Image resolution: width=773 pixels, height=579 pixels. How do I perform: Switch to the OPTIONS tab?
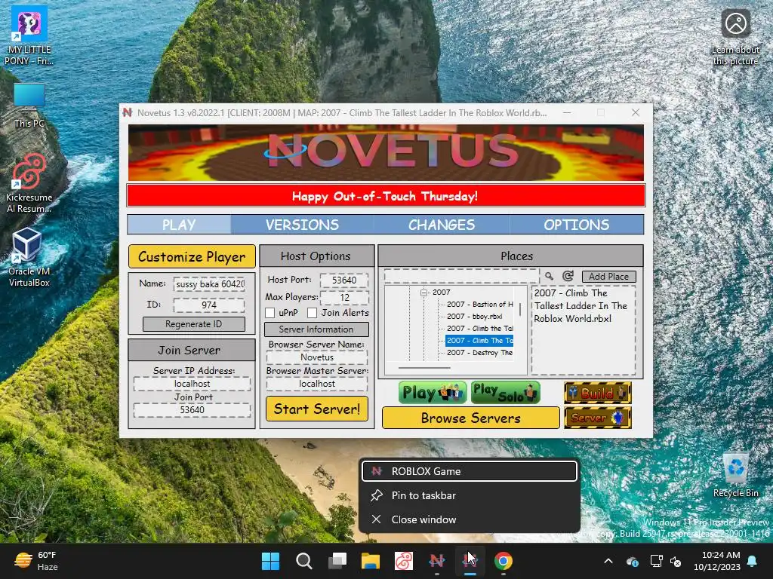[x=576, y=225]
